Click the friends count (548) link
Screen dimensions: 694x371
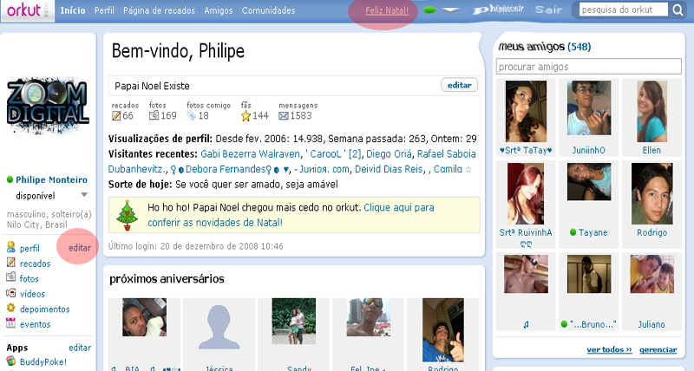click(579, 47)
